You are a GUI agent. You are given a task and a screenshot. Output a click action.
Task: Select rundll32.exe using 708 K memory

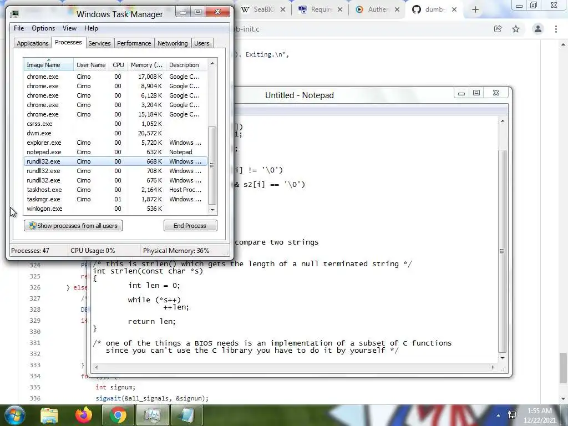click(115, 171)
